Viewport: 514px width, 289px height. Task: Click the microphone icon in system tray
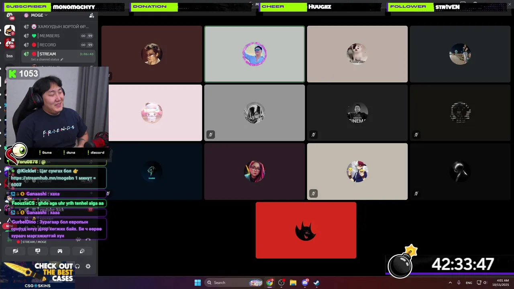(x=459, y=283)
